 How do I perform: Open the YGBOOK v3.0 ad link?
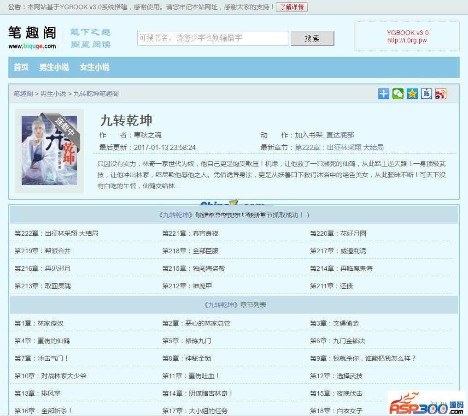(407, 36)
